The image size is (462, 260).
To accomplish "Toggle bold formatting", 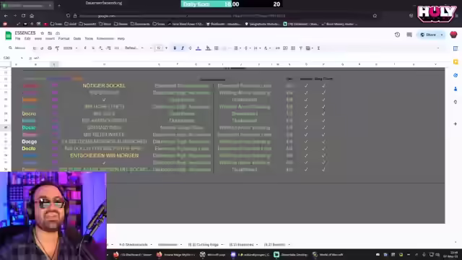I will click(x=175, y=48).
